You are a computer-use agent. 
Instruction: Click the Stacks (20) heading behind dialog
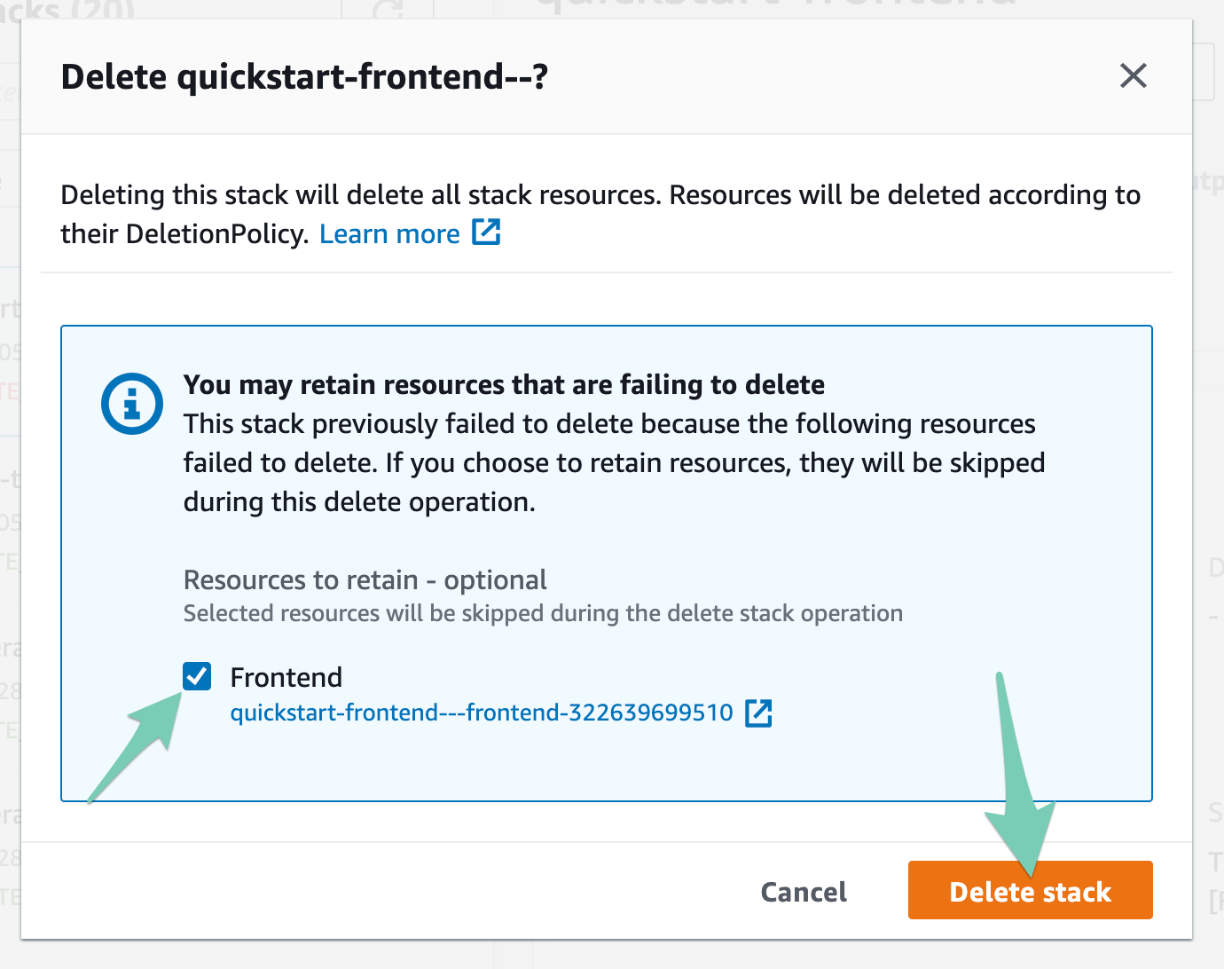pos(67,9)
